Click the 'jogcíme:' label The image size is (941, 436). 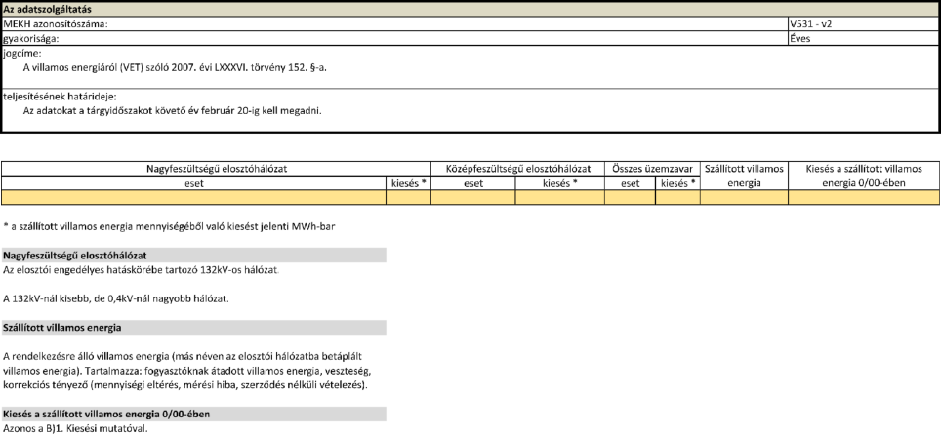(22, 54)
